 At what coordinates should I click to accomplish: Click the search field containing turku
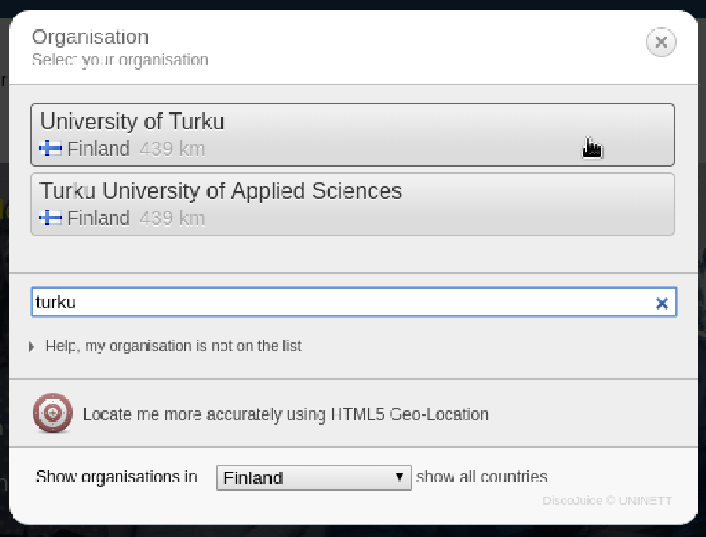(x=354, y=302)
